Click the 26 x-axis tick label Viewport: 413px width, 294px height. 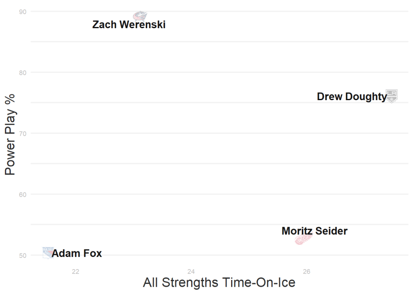click(x=307, y=271)
